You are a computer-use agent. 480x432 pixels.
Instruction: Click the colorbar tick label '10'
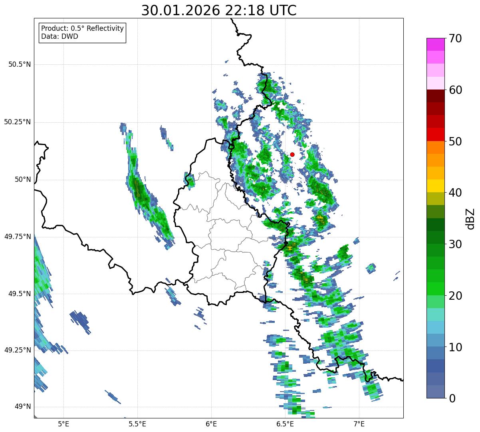(455, 347)
